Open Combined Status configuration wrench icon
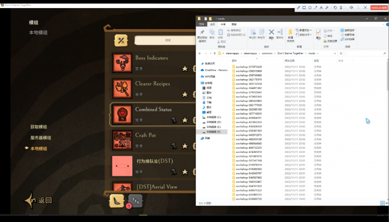389x222 pixels. pyautogui.click(x=174, y=120)
